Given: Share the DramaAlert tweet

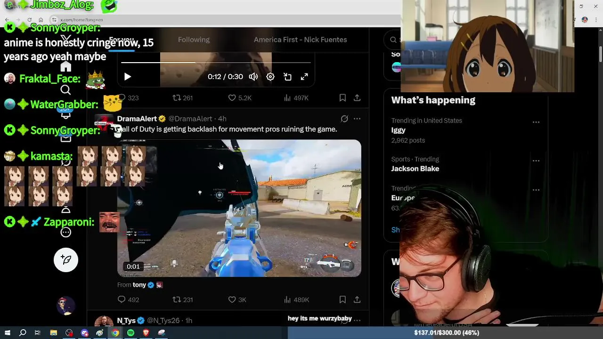Looking at the screenshot, I should 357,299.
